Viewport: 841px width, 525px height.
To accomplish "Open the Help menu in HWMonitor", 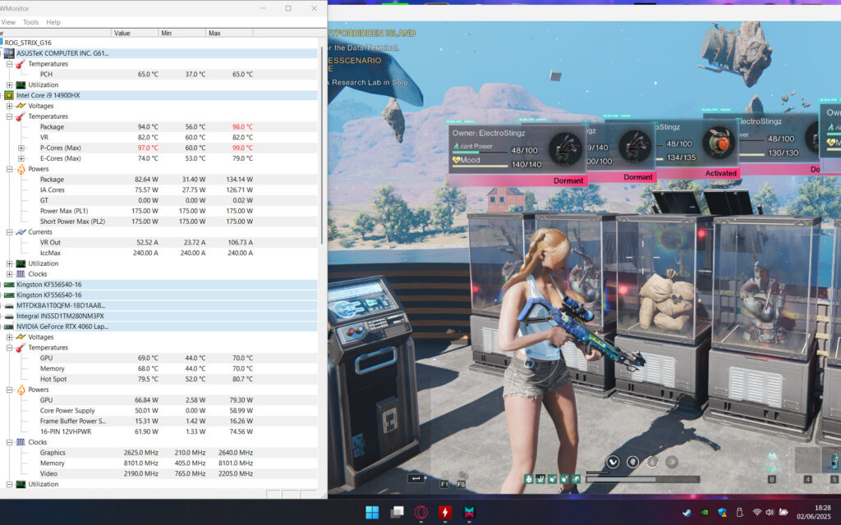I will tap(53, 22).
